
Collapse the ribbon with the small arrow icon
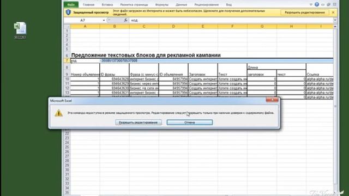(x=311, y=4)
